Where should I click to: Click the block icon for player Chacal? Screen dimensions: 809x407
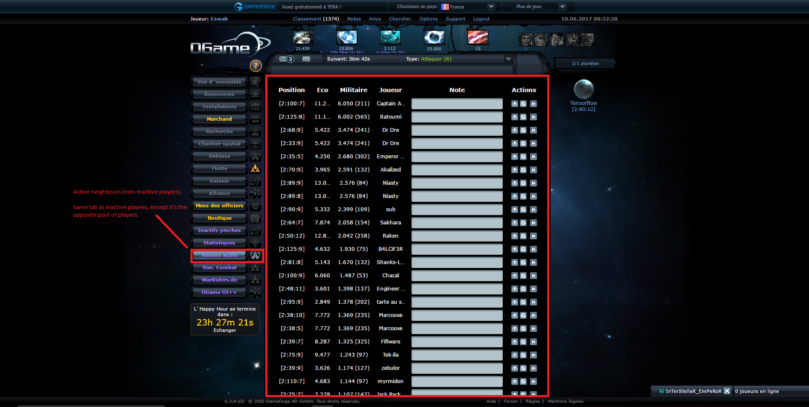[x=523, y=276]
